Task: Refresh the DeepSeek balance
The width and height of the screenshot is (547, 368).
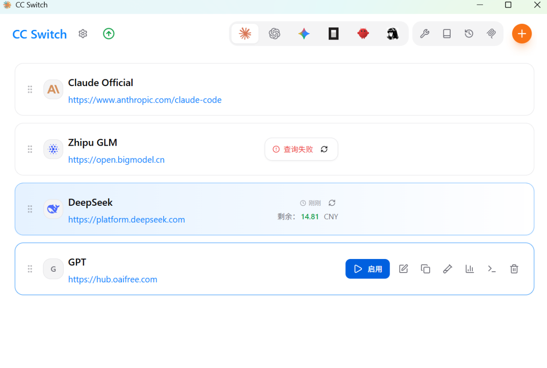Action: (x=332, y=203)
